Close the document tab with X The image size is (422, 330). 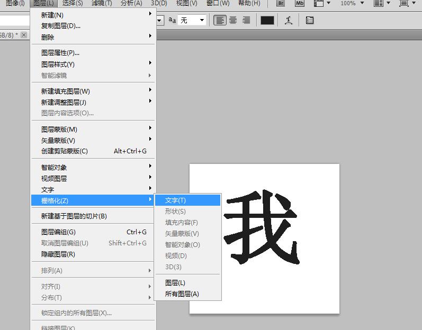(24, 35)
